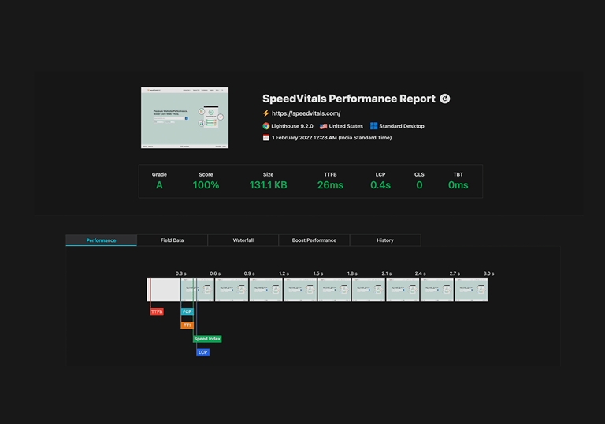Click the Grade A value
605x424 pixels.
[159, 185]
